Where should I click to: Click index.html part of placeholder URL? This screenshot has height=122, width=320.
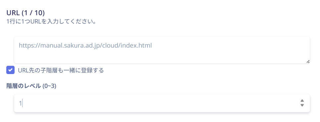(136, 45)
